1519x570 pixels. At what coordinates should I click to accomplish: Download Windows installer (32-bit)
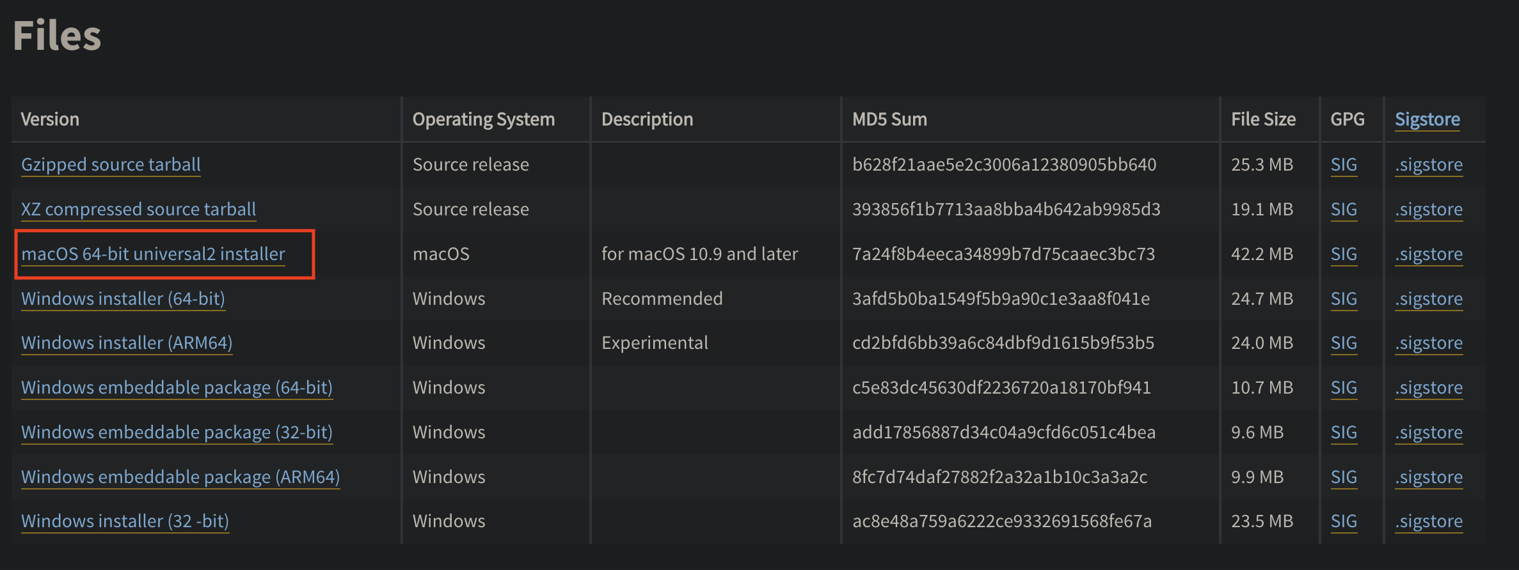[x=125, y=521]
